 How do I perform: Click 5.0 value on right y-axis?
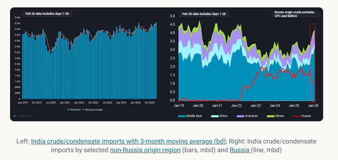point(172,16)
